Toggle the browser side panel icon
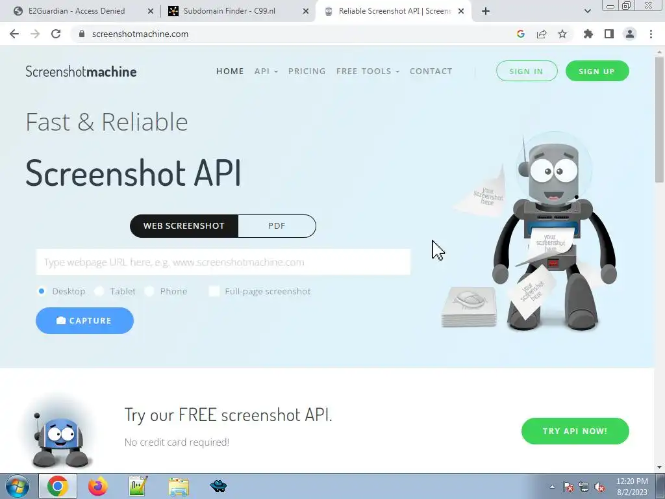The width and height of the screenshot is (665, 499). click(x=609, y=34)
